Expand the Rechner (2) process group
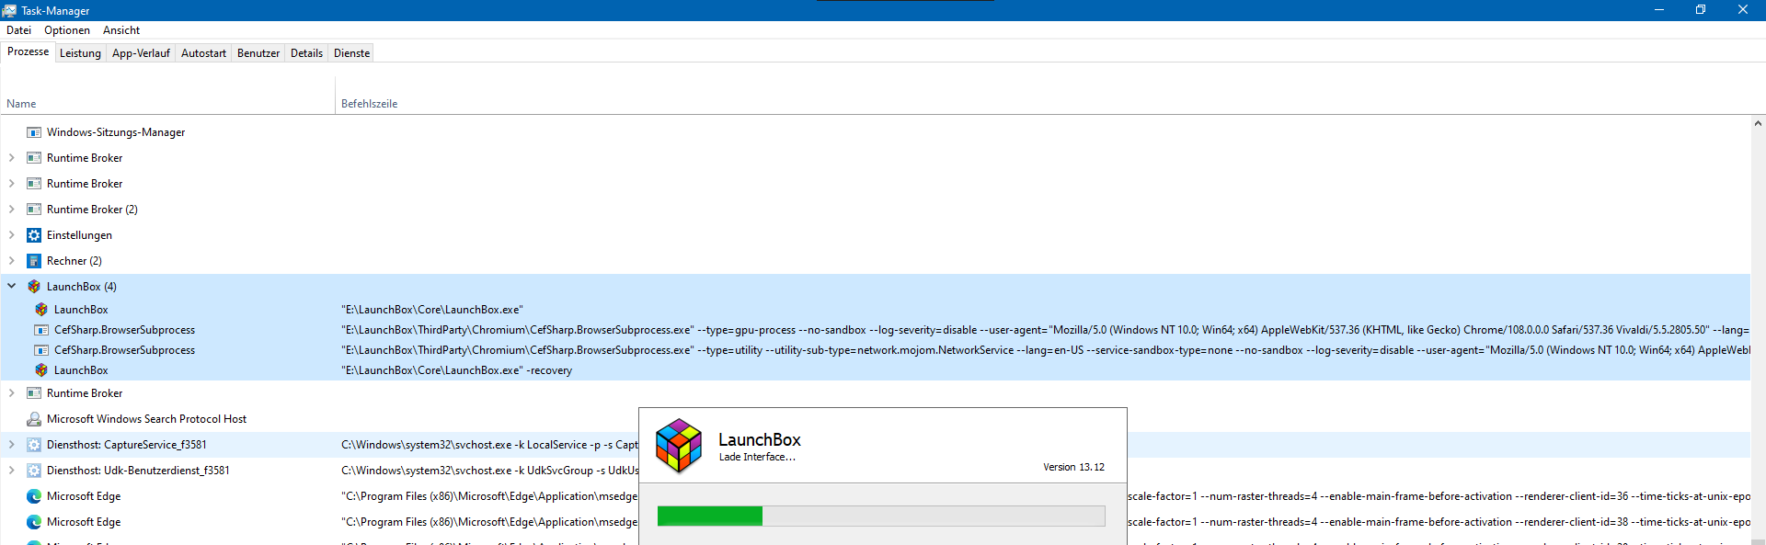The width and height of the screenshot is (1766, 545). pyautogui.click(x=11, y=261)
